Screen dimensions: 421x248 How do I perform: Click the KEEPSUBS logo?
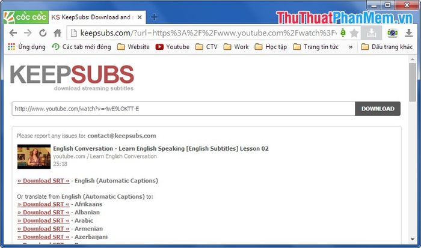coord(72,77)
